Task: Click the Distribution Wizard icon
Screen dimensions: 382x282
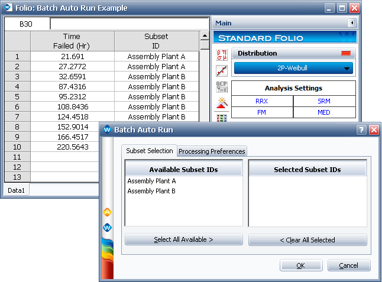Action: [x=222, y=103]
